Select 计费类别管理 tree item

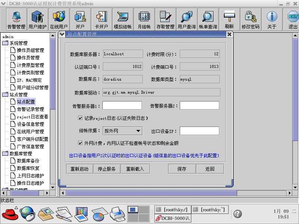coord(31,72)
